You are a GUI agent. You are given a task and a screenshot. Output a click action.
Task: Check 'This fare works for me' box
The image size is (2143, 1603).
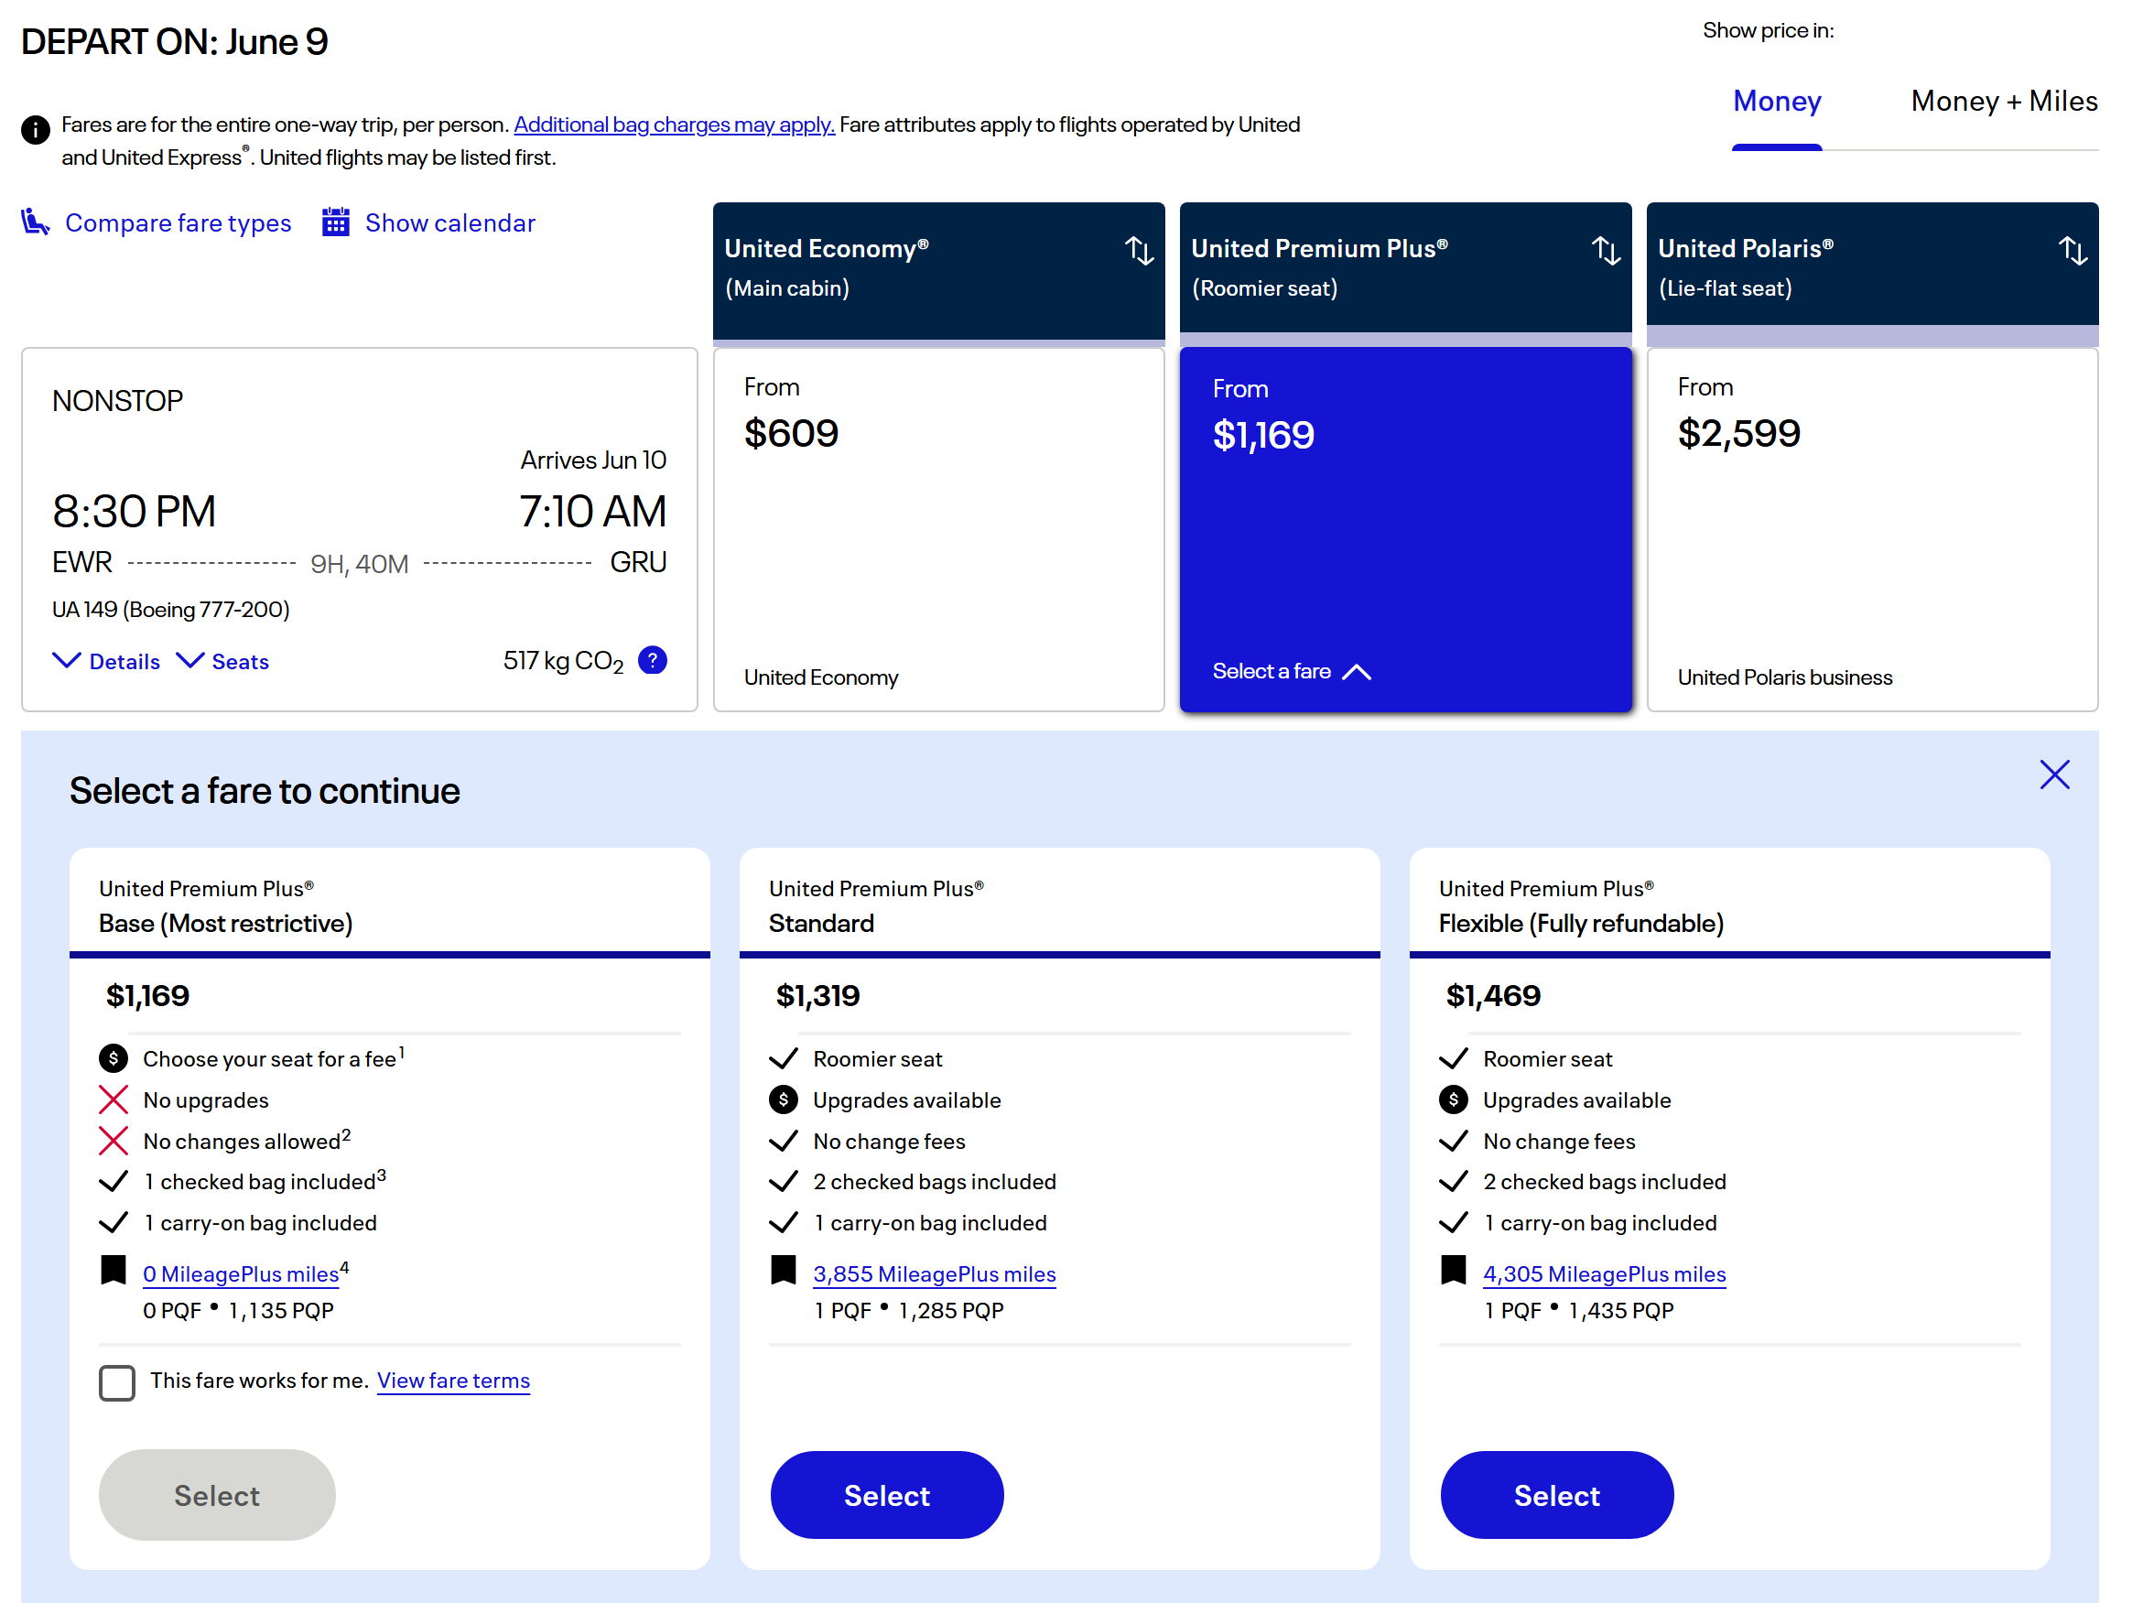point(117,1382)
